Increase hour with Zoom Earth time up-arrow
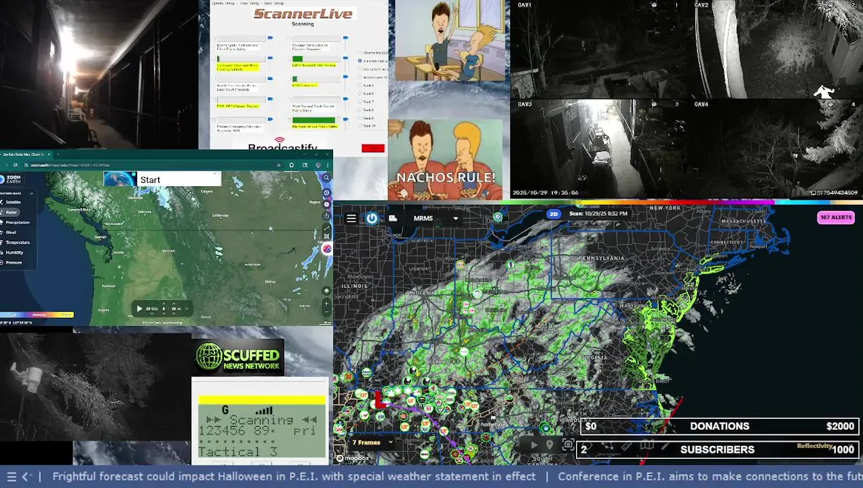Image resolution: width=863 pixels, height=488 pixels. tap(164, 304)
